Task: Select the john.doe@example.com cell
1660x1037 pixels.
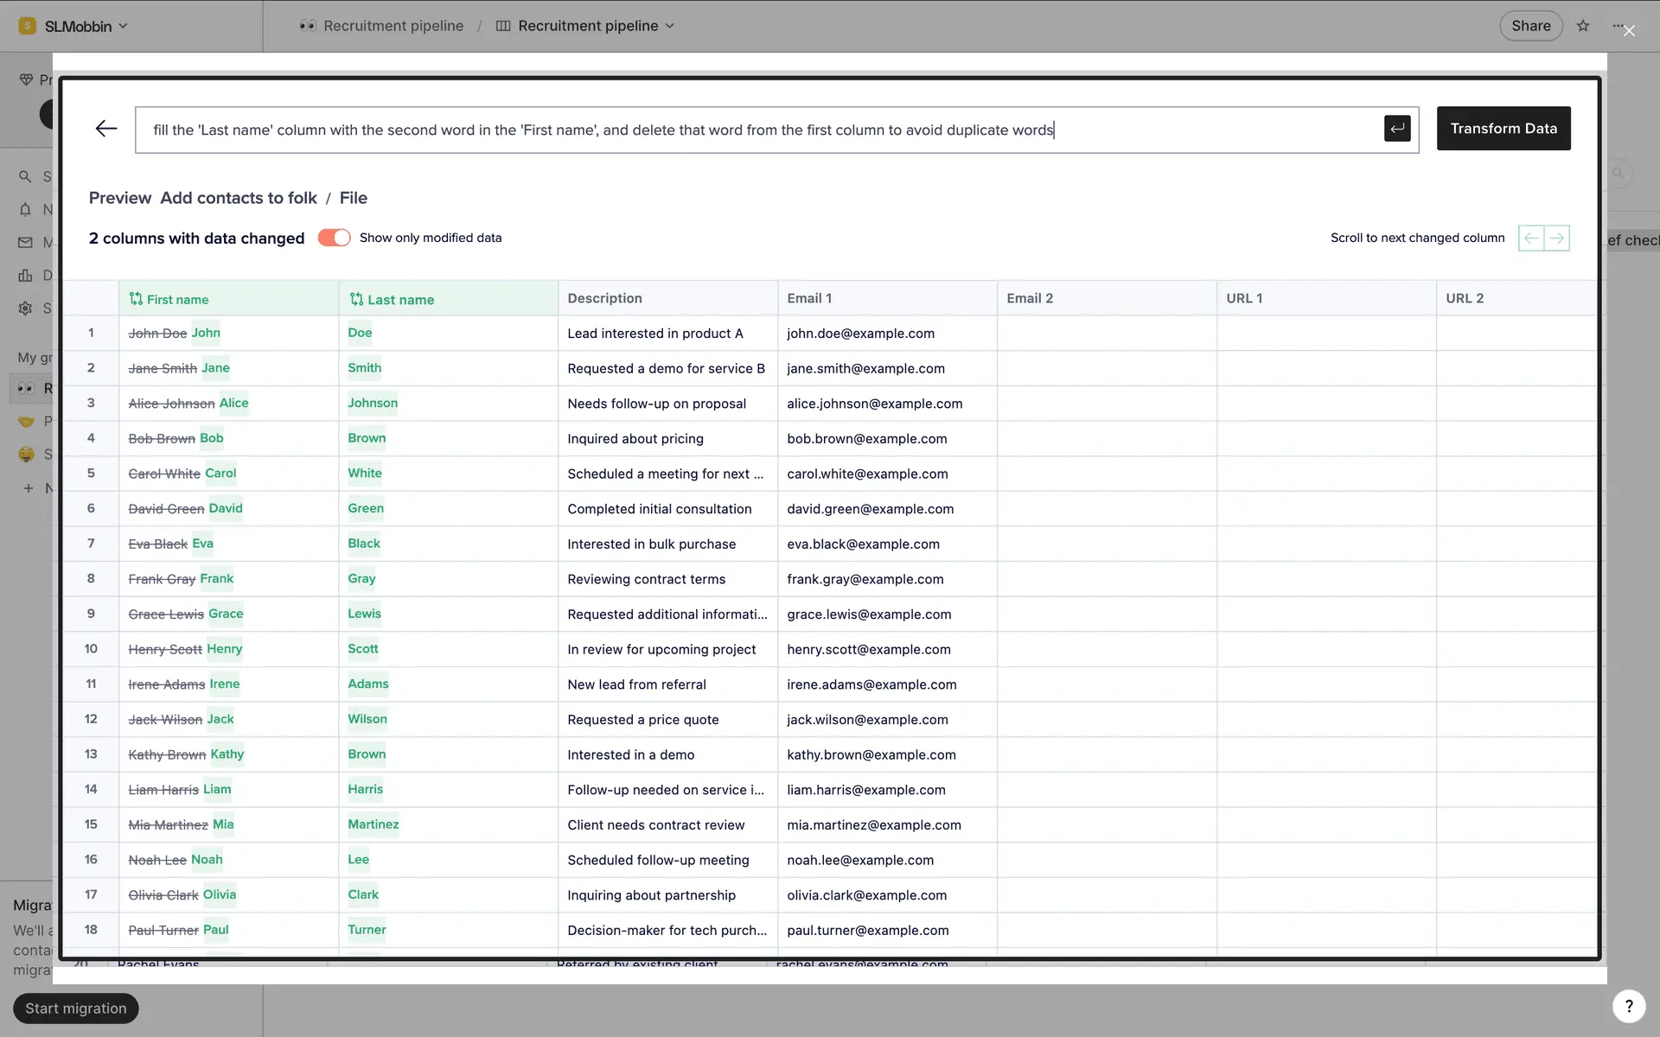Action: pos(860,334)
